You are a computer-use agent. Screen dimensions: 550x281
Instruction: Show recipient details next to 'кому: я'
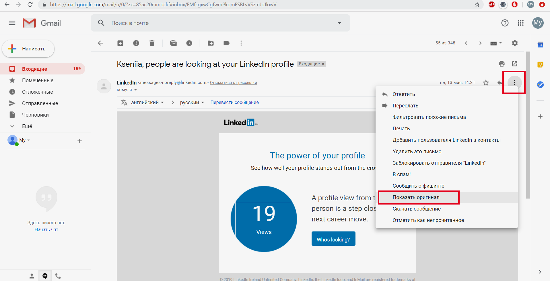point(135,90)
